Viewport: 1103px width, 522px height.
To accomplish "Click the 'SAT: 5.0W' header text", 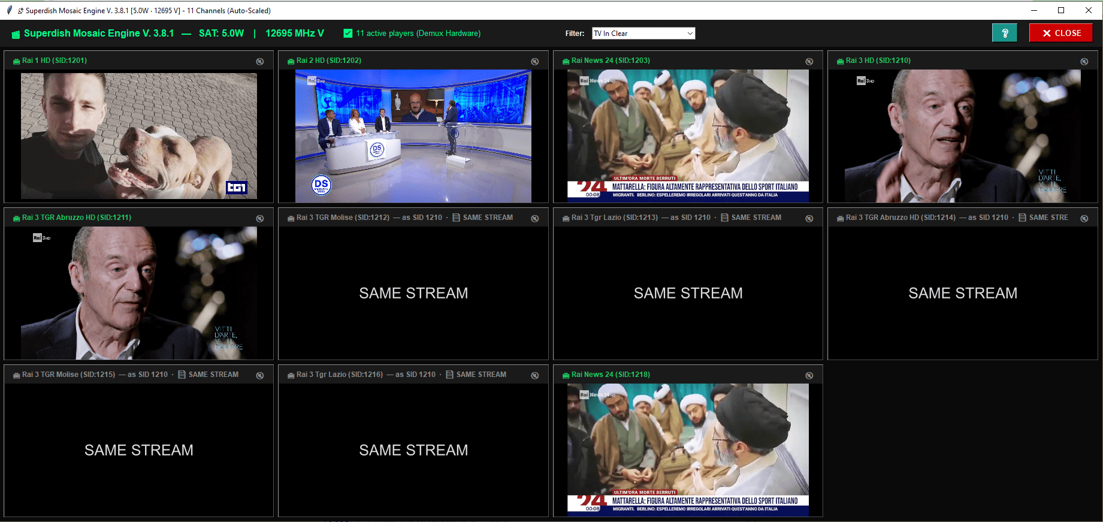I will [x=222, y=34].
